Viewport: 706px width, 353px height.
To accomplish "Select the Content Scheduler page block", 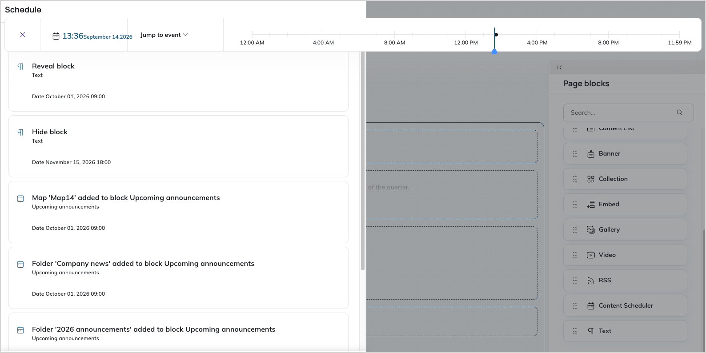I will point(625,305).
